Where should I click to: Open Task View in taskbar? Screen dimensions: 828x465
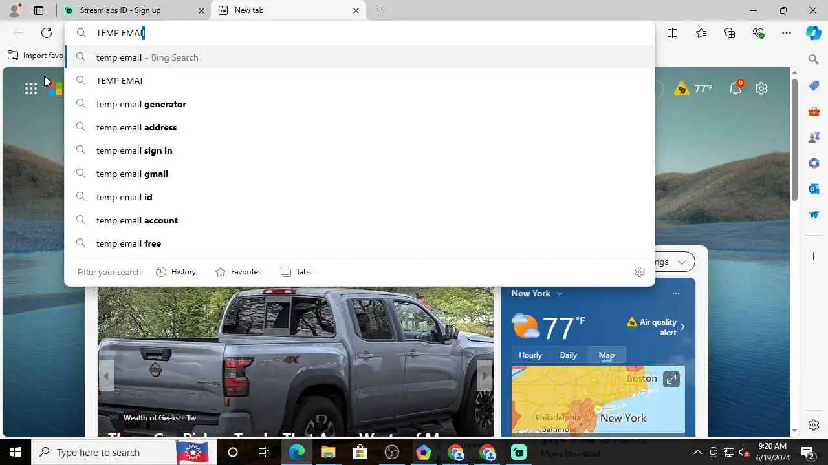click(x=264, y=452)
